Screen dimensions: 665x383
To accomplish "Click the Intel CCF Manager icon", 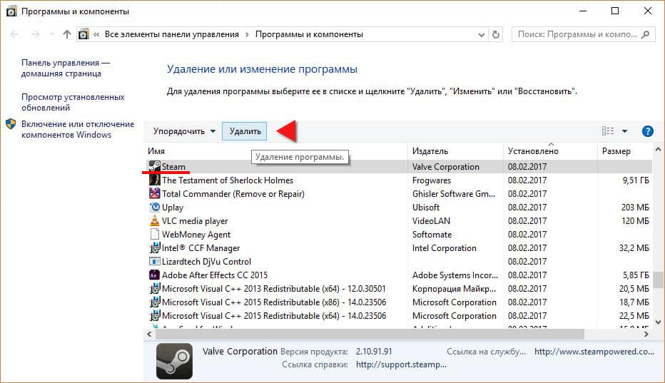I will coord(154,247).
